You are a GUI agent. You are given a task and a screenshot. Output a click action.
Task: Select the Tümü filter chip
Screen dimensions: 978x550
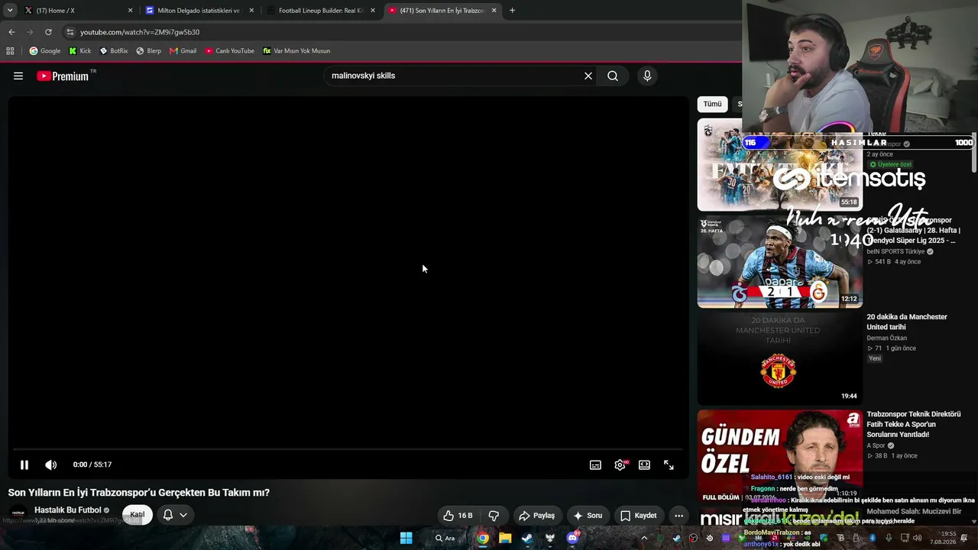coord(712,104)
